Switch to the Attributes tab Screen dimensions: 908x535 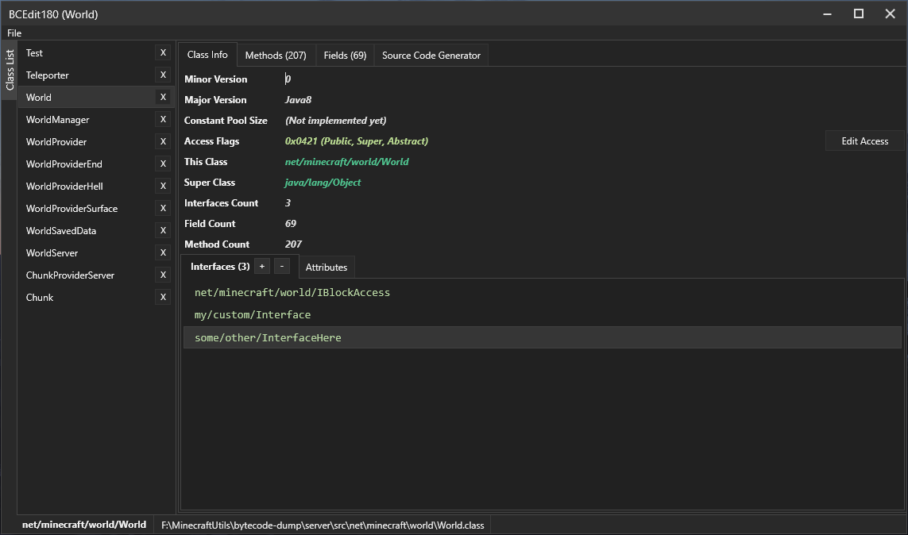pyautogui.click(x=326, y=267)
